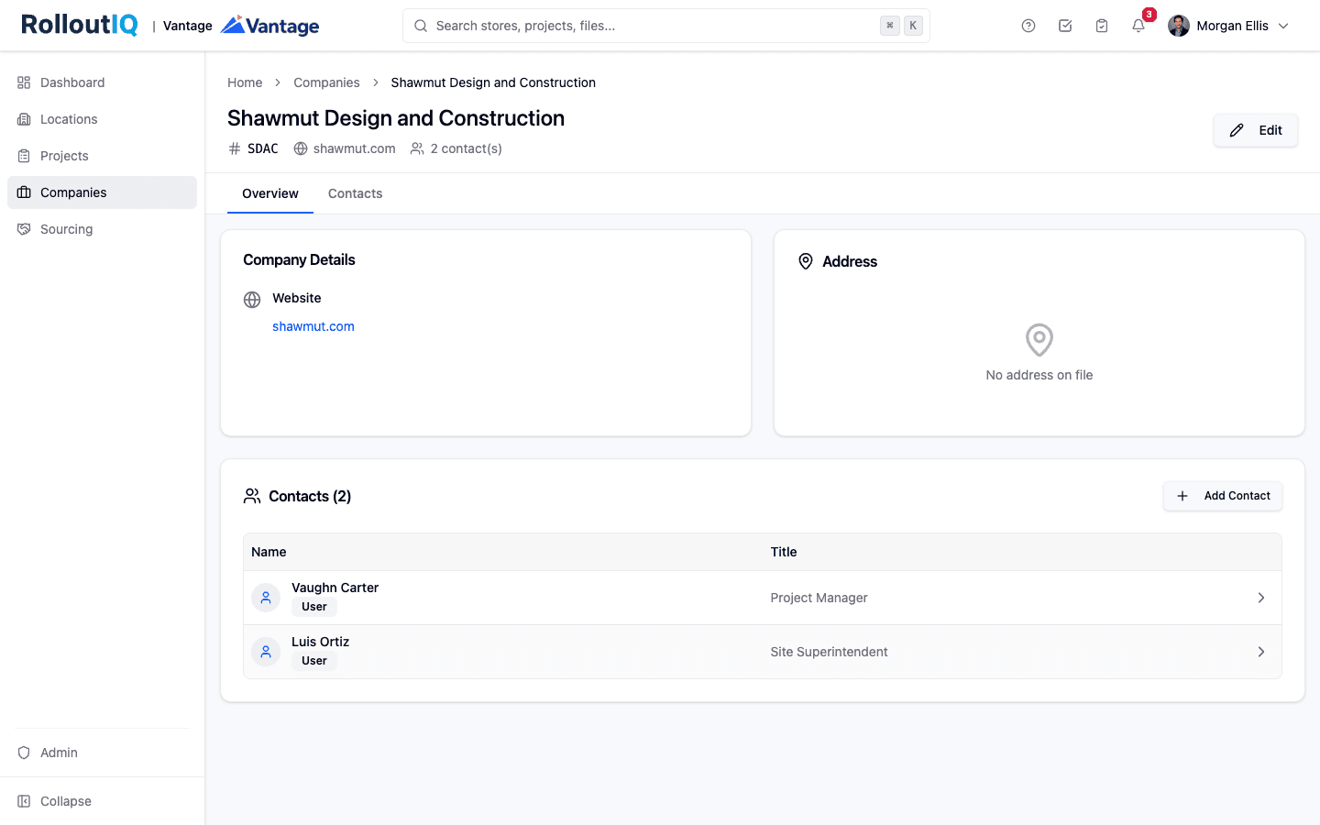The height and width of the screenshot is (825, 1320).
Task: Click Vaughn Carter's avatar icon
Action: click(266, 598)
